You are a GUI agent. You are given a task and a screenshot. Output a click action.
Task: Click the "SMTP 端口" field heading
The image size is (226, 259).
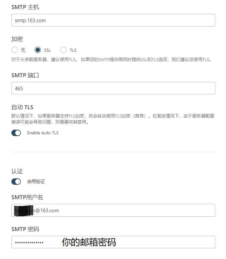click(x=25, y=75)
